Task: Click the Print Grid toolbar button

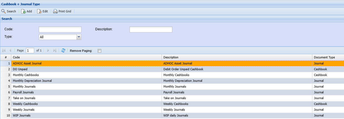Action: tap(62, 11)
